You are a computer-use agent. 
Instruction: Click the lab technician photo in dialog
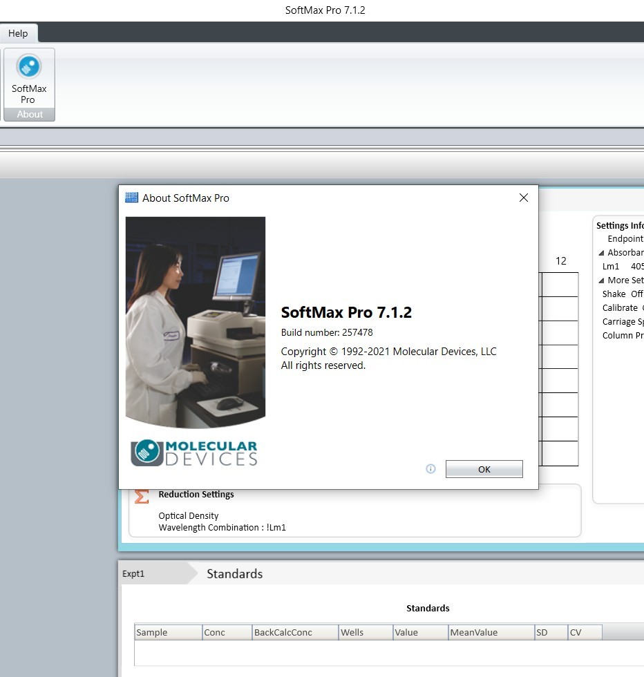(x=196, y=322)
